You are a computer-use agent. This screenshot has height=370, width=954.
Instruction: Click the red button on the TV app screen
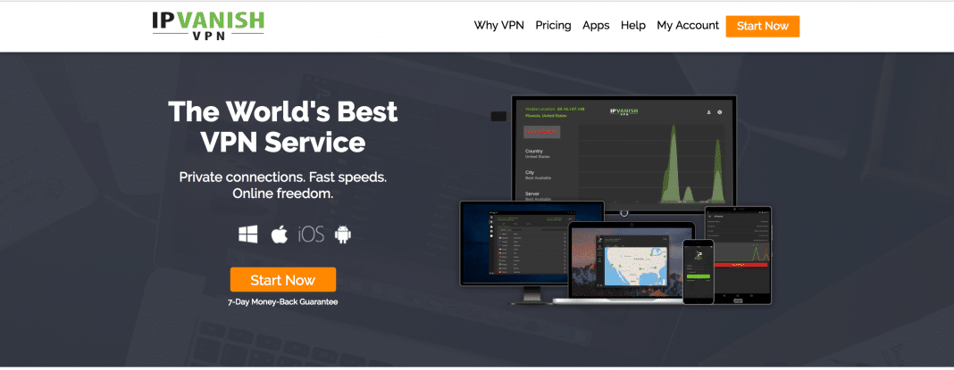tap(542, 132)
